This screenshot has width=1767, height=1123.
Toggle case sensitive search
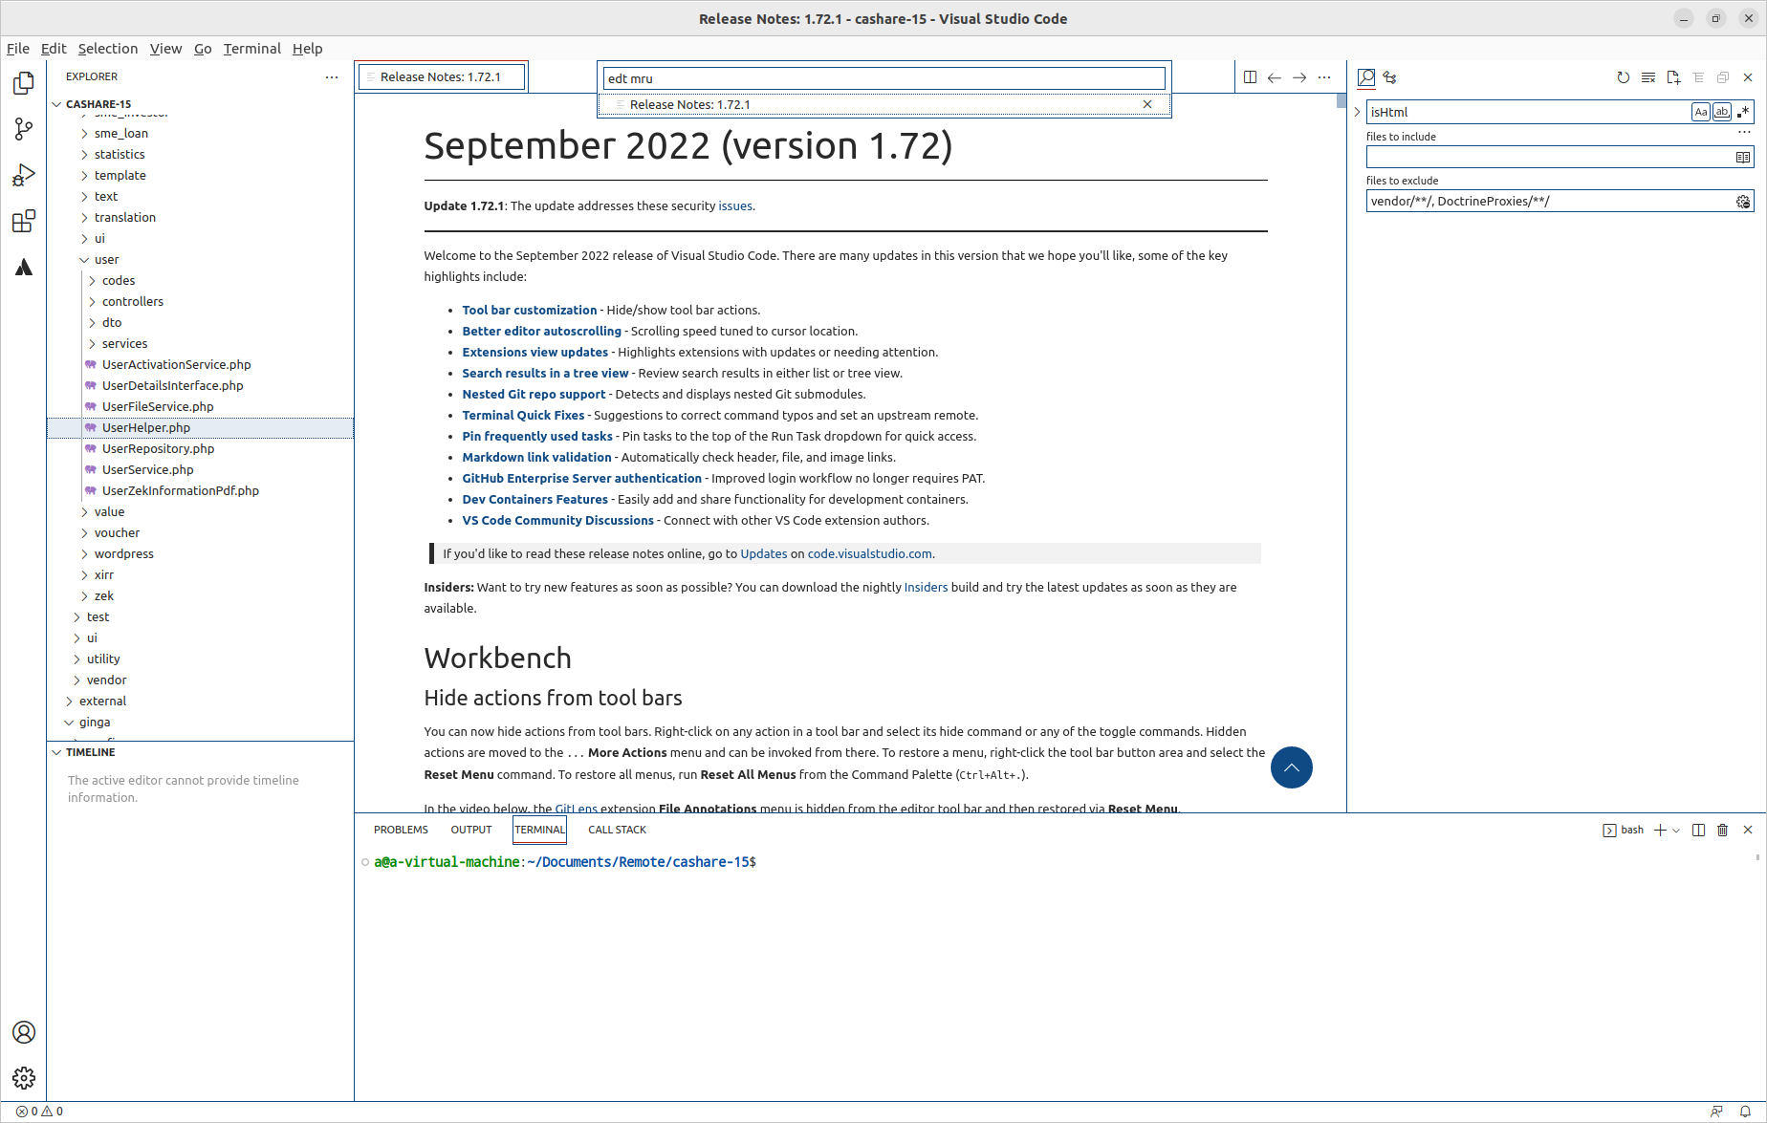pyautogui.click(x=1701, y=112)
